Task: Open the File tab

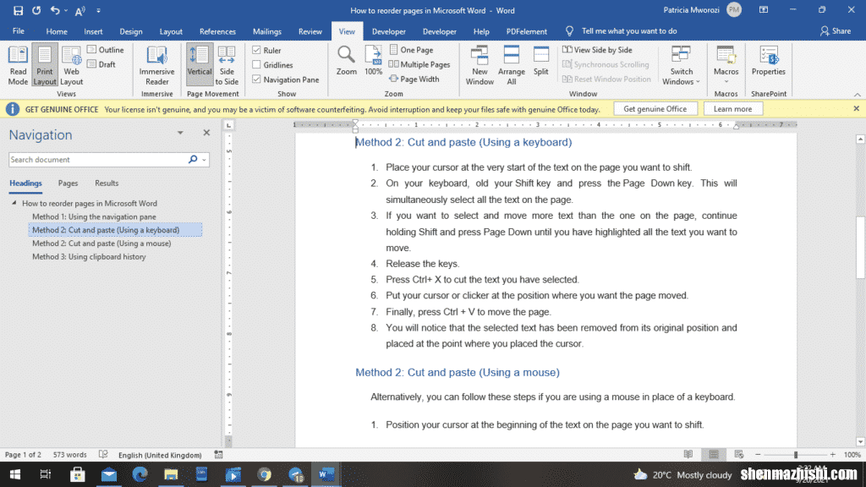Action: pos(19,31)
